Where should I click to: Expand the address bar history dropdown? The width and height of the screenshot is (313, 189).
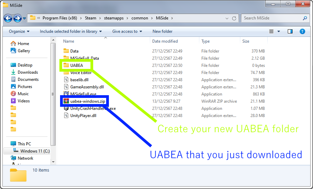227,18
